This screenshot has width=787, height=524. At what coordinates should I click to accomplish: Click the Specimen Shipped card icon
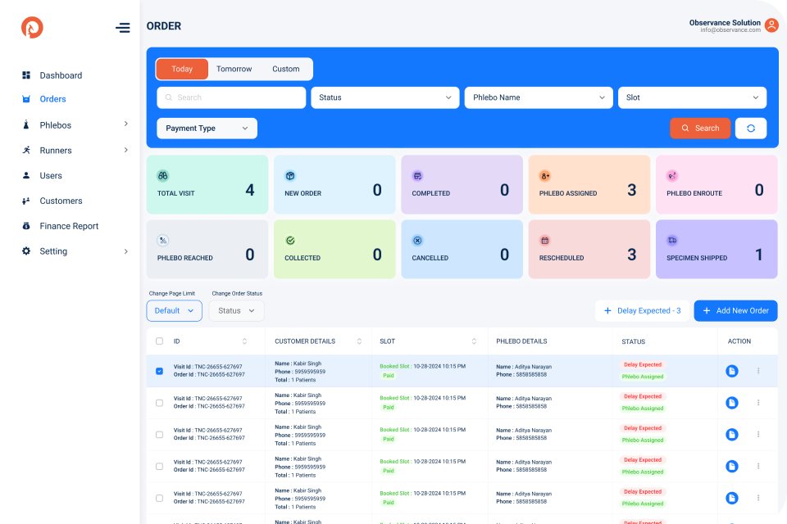pyautogui.click(x=671, y=241)
